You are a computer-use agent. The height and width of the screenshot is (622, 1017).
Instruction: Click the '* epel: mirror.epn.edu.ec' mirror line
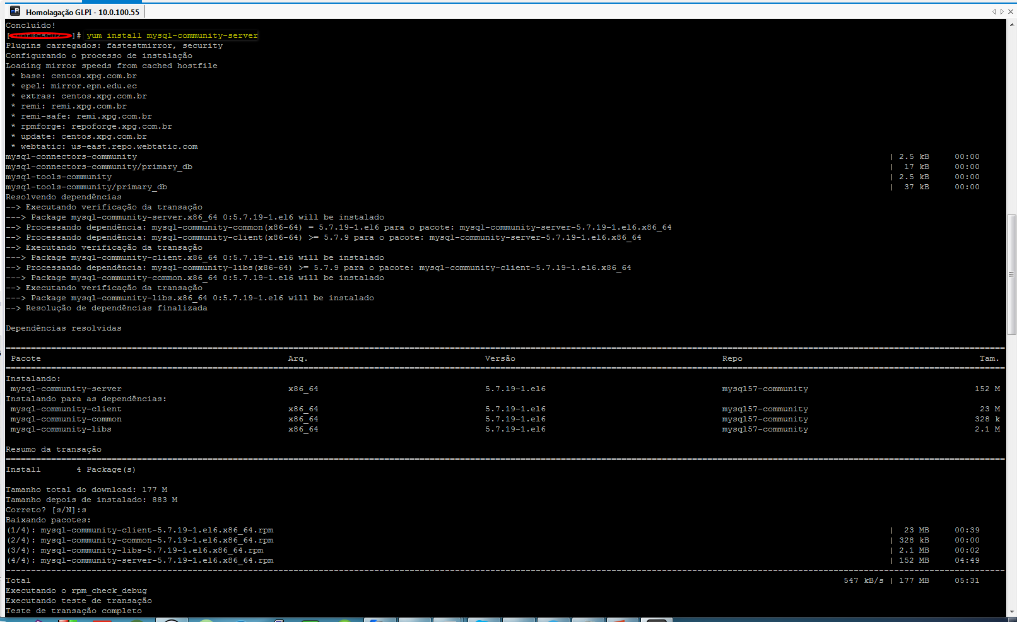[x=74, y=86]
